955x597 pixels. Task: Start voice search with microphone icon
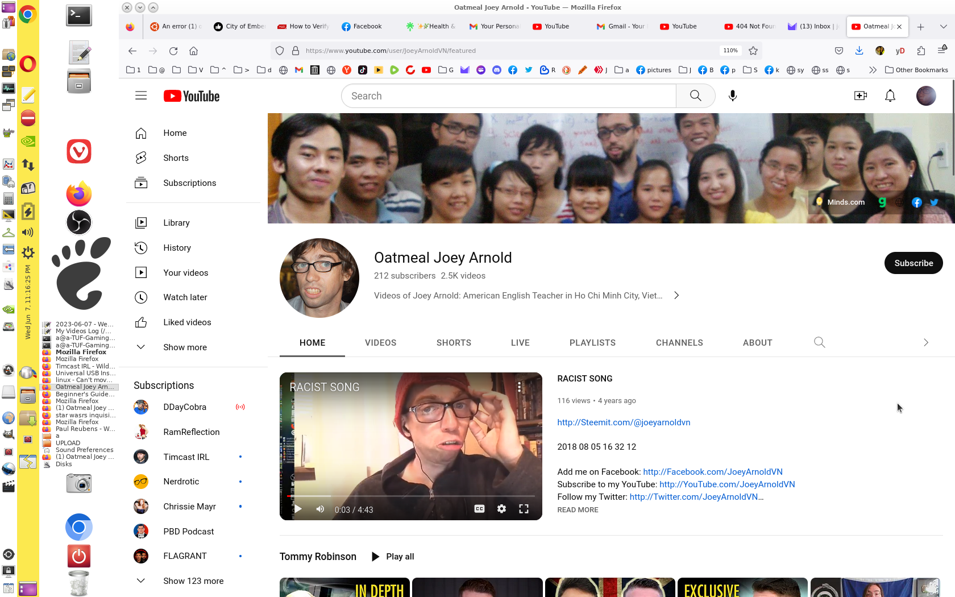[x=733, y=96]
